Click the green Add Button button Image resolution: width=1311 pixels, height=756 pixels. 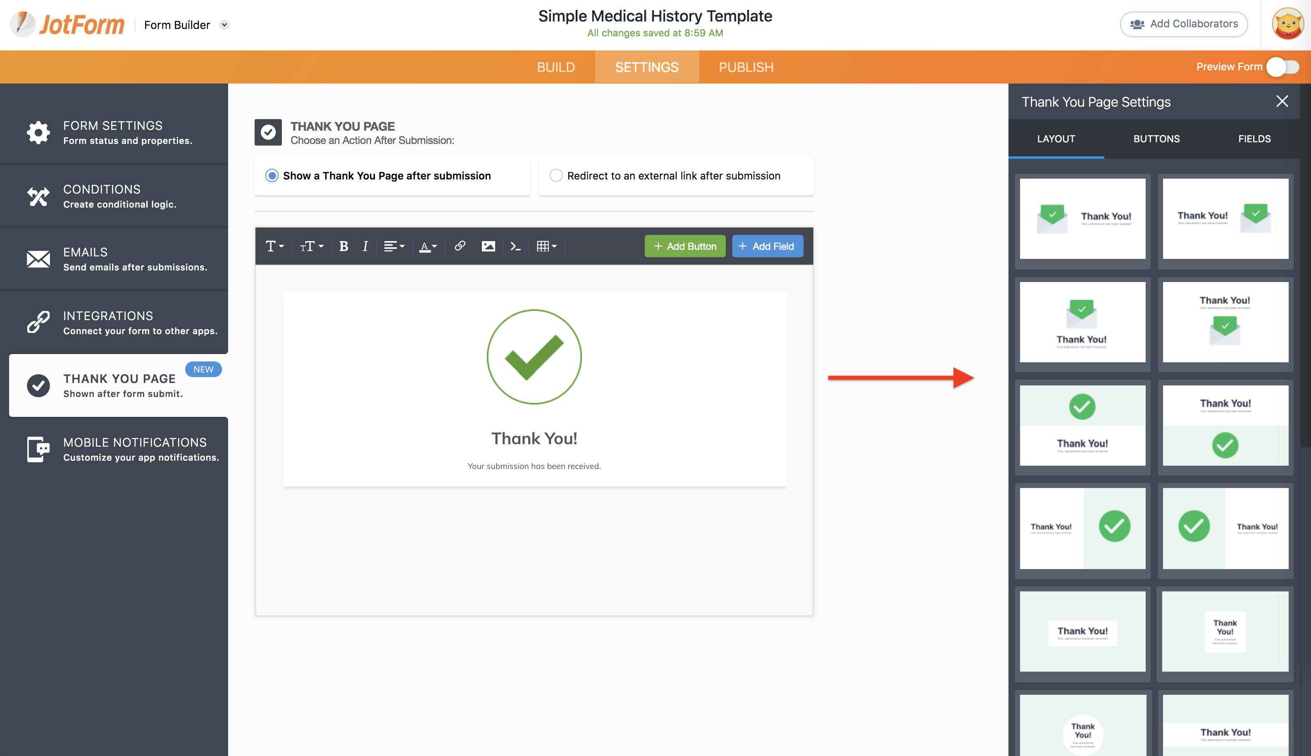click(685, 246)
